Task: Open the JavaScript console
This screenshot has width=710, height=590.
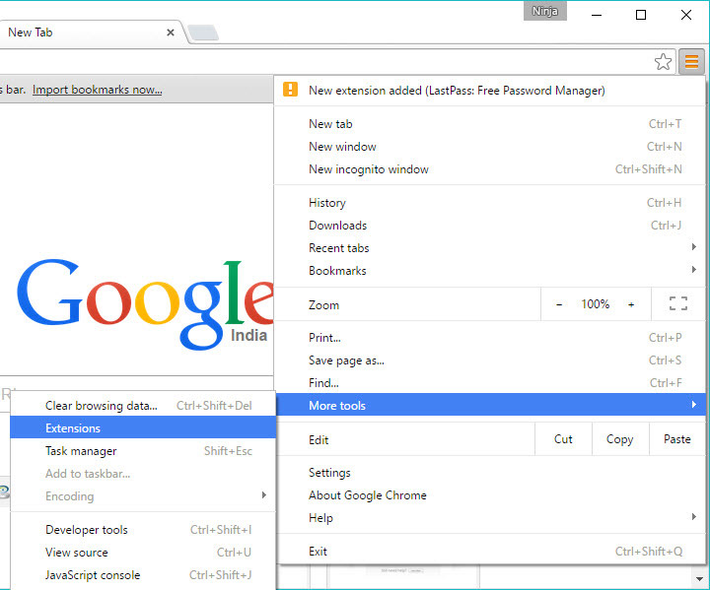Action: [x=143, y=574]
